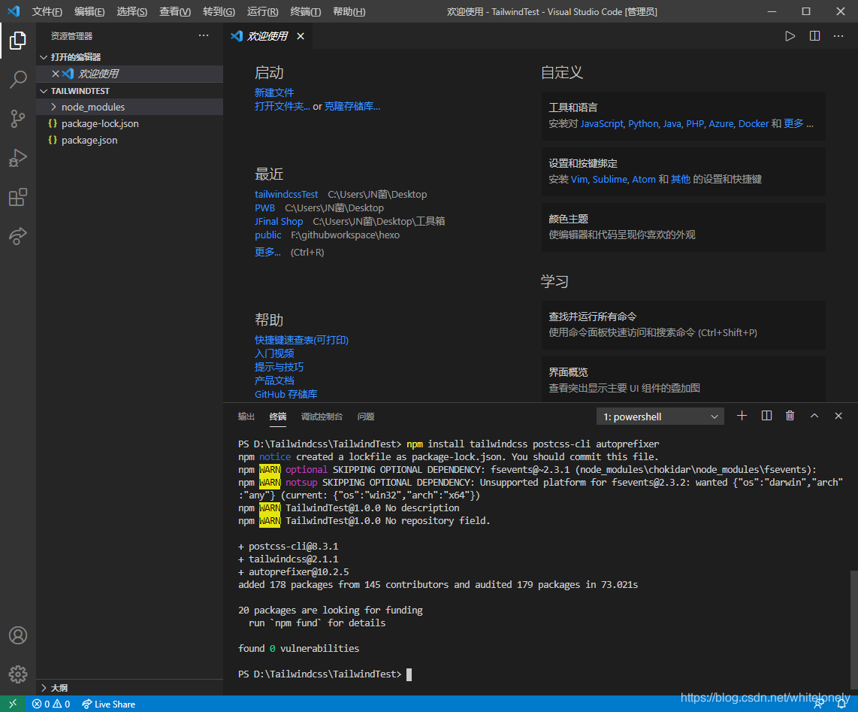The width and height of the screenshot is (858, 712).
Task: Open the 入门视频 help link
Action: (x=274, y=353)
